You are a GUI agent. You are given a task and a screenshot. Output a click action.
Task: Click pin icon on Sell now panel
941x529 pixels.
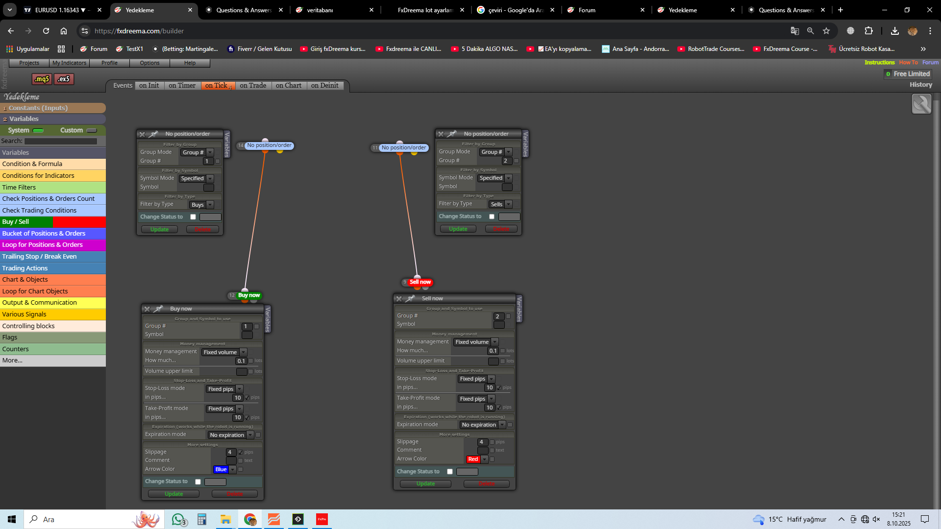410,298
